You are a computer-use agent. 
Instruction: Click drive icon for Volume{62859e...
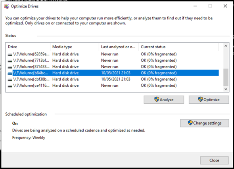point(10,55)
